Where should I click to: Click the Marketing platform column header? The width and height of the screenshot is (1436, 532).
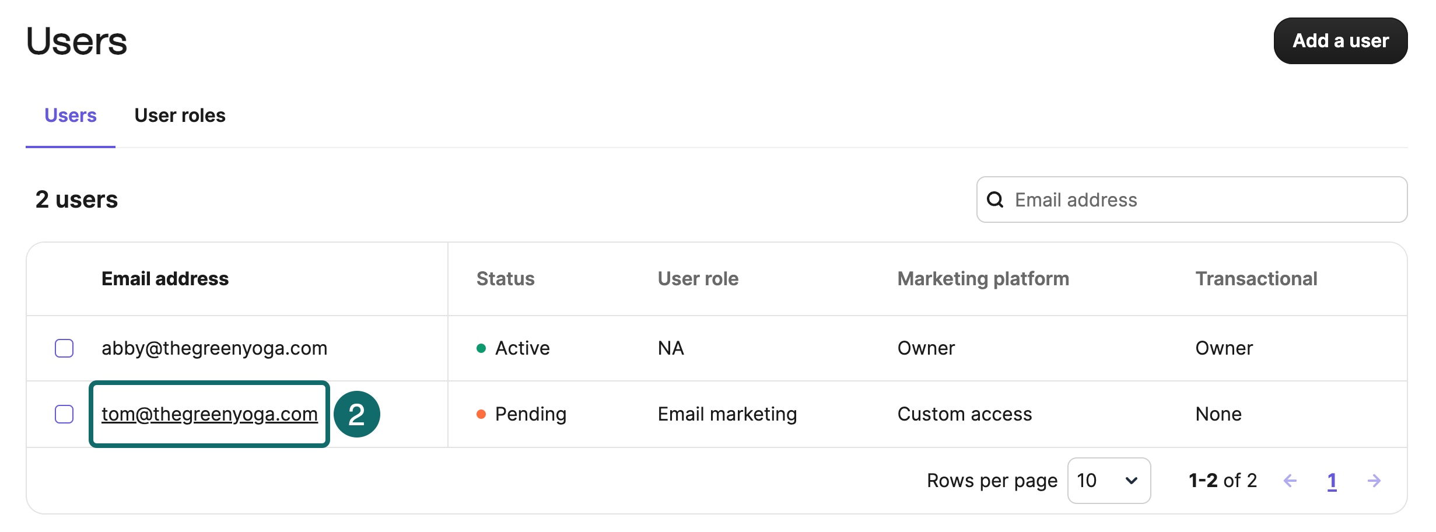[x=983, y=279]
